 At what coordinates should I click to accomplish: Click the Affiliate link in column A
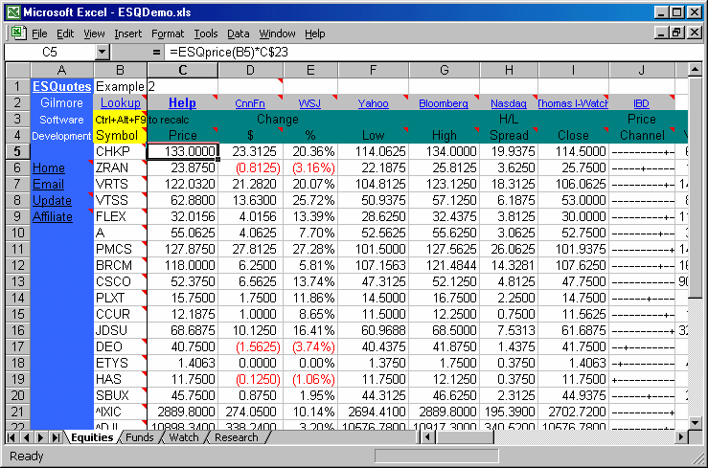pyautogui.click(x=52, y=217)
